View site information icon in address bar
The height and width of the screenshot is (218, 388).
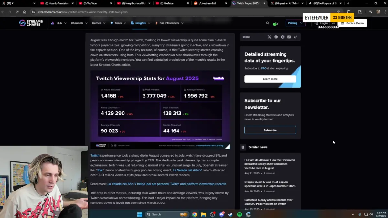[33, 12]
